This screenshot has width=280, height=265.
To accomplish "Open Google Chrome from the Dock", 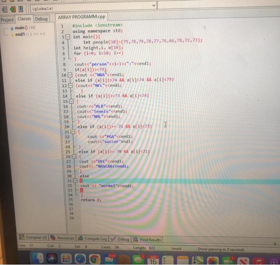I will 95,259.
